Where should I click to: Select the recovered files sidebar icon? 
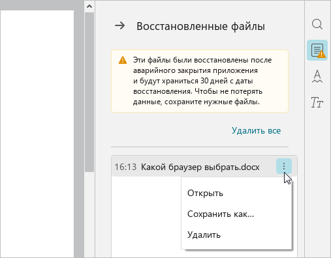coord(317,50)
